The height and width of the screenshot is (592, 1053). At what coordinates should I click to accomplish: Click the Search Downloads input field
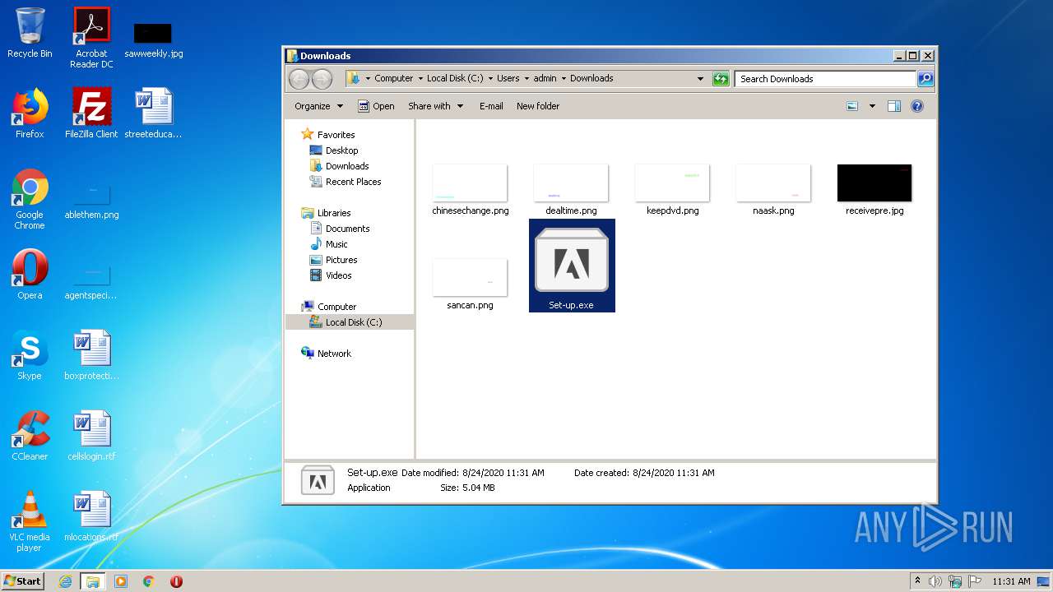point(825,79)
